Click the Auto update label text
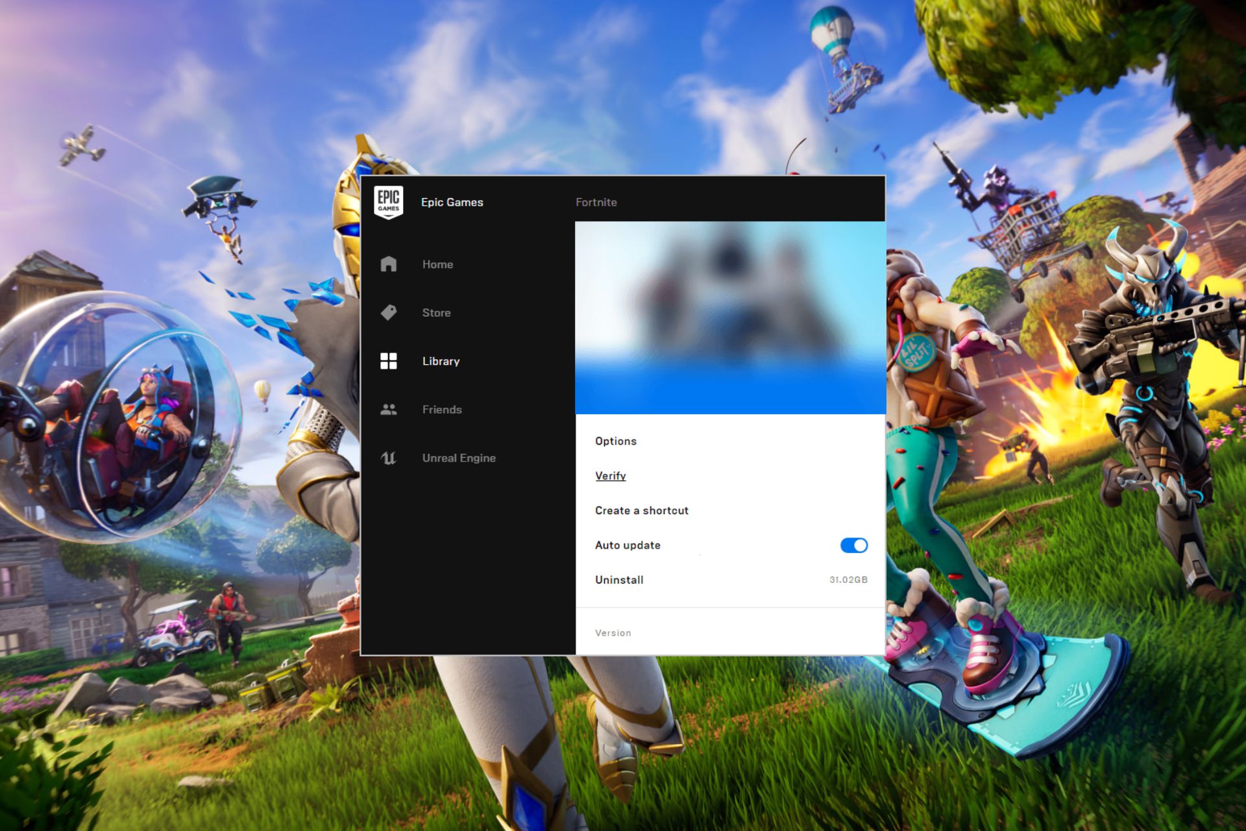Image resolution: width=1246 pixels, height=831 pixels. pos(628,545)
